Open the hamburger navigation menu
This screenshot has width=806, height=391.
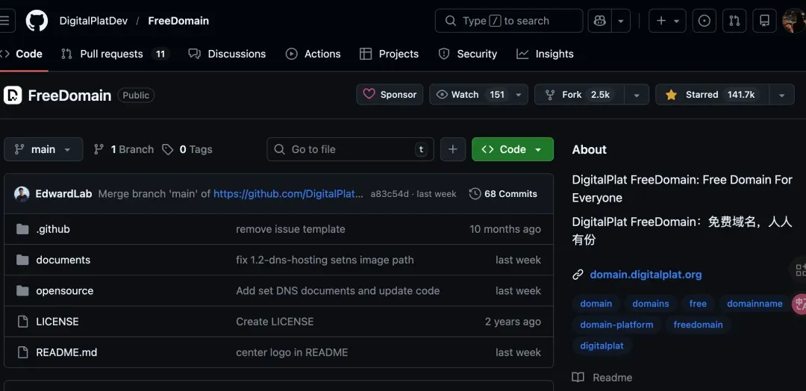click(x=4, y=21)
